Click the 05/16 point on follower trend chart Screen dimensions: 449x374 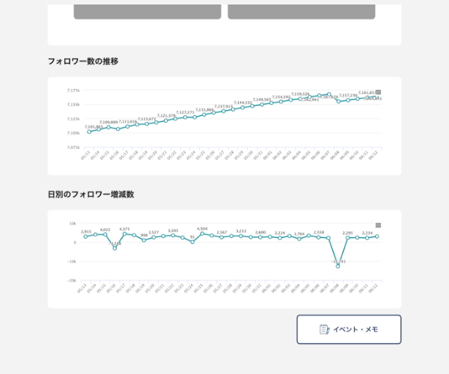[117, 129]
